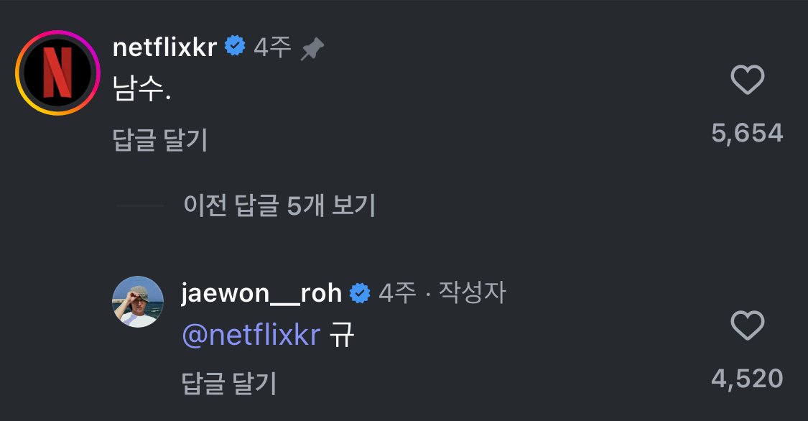Open the Netflix logo profile picture
808x421 pixels.
click(x=57, y=73)
